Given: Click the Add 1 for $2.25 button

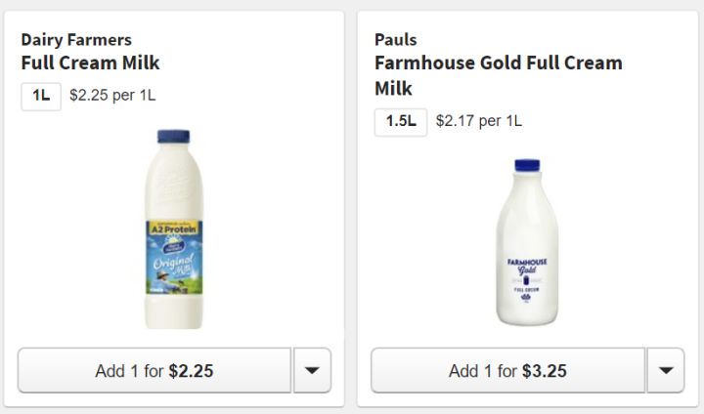Looking at the screenshot, I should 154,370.
